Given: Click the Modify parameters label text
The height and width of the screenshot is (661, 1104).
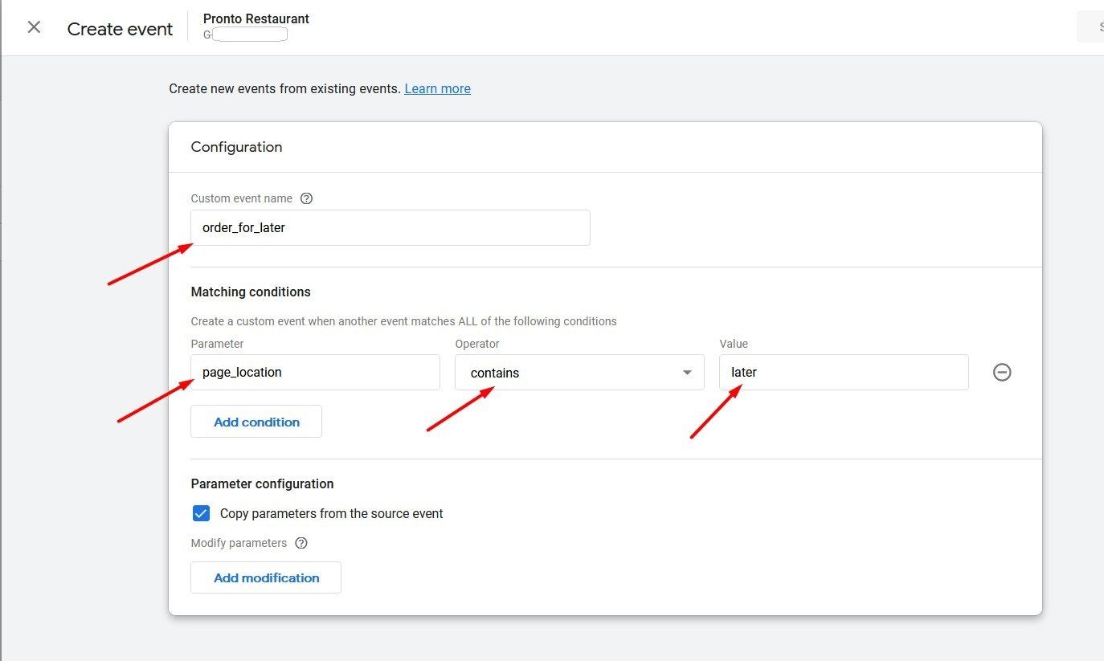Looking at the screenshot, I should (x=239, y=543).
